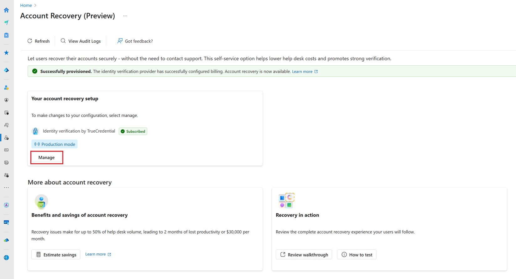Click the Production mode badge
The height and width of the screenshot is (279, 516).
(x=55, y=144)
